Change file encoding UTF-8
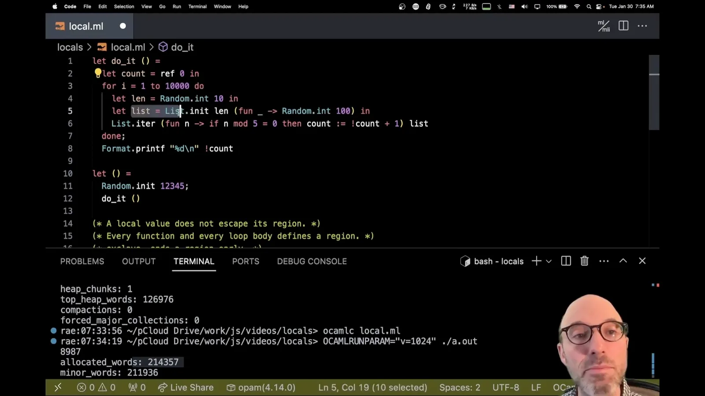Screen dimensions: 705x396 click(x=506, y=387)
